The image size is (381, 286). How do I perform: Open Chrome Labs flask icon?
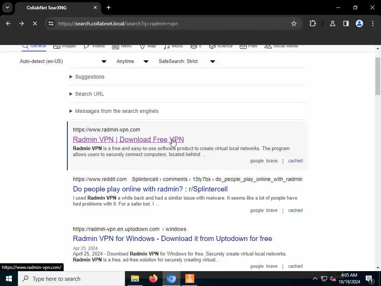click(x=333, y=23)
